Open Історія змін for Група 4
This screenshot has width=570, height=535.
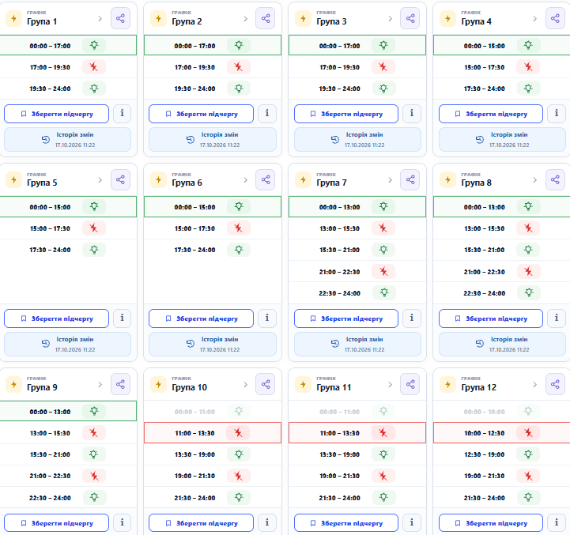click(502, 140)
